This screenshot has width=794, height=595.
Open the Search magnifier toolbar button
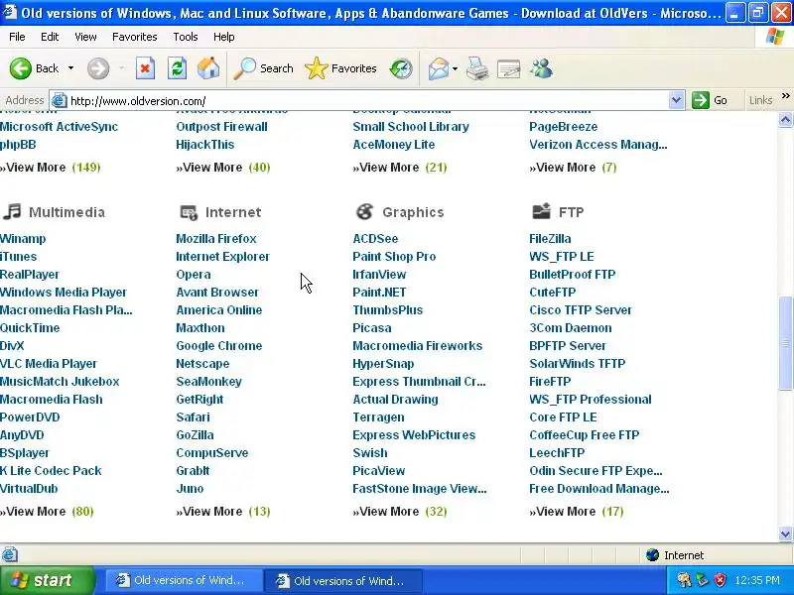click(263, 68)
